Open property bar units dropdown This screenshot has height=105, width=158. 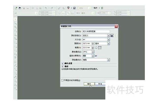(x=93, y=13)
